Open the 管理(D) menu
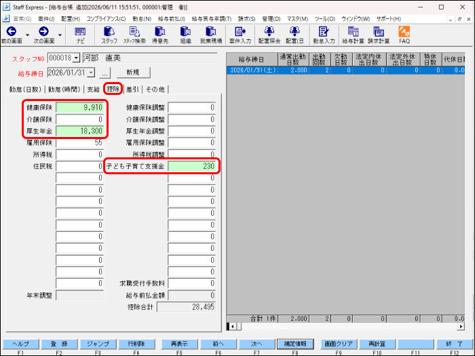 (271, 19)
